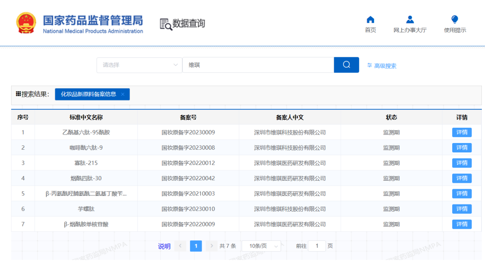
Task: Click the 使用提示 lightbulb icon
Action: click(454, 20)
